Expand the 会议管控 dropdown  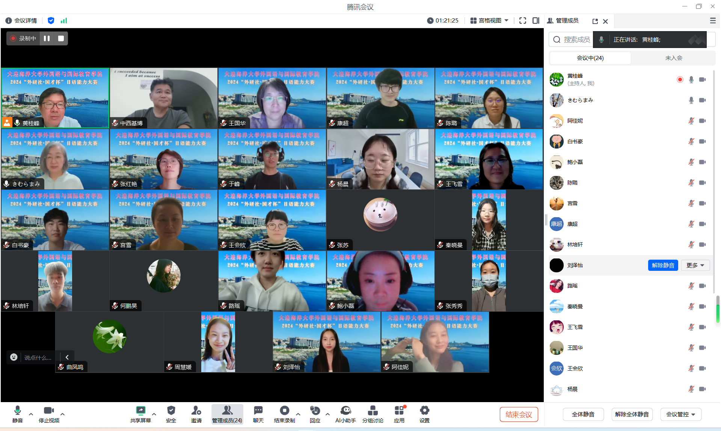(680, 414)
